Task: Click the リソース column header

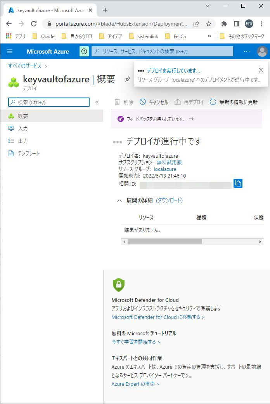Action: (146, 218)
